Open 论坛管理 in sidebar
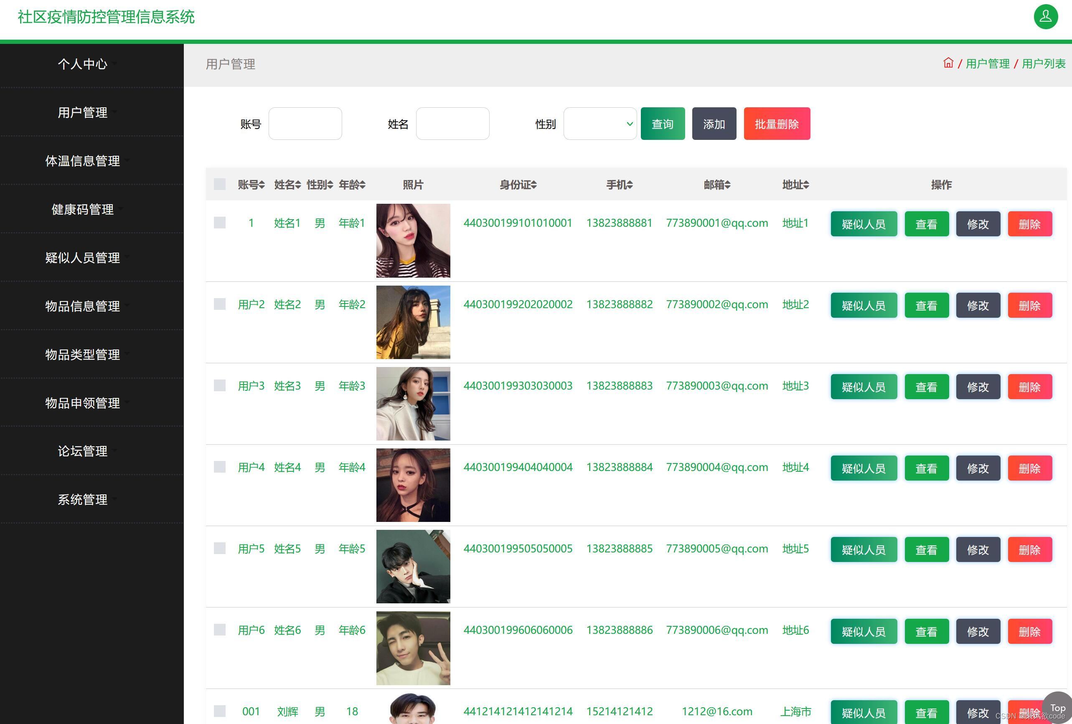Viewport: 1072px width, 724px height. click(x=83, y=451)
